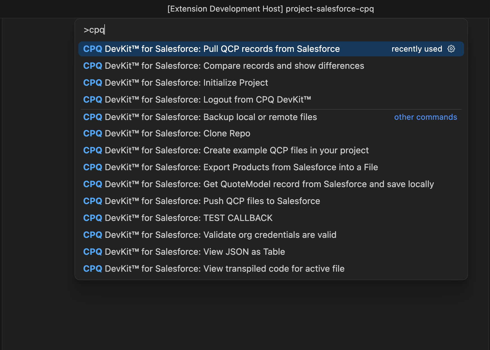490x350 pixels.
Task: Click the 'other commands' group label
Action: coord(425,117)
